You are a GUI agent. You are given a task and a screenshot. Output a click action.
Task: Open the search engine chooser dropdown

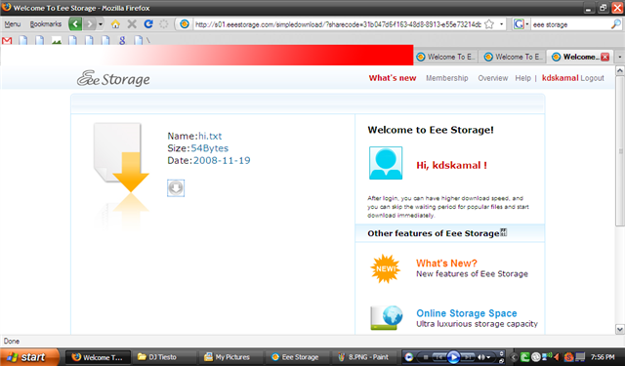pyautogui.click(x=527, y=24)
